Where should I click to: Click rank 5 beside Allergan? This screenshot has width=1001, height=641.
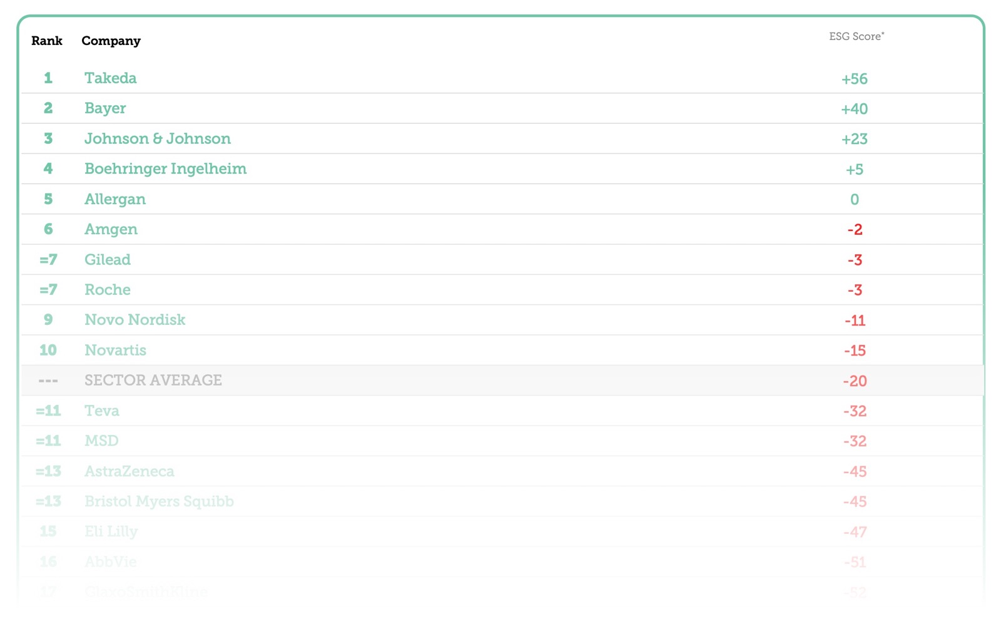coord(48,198)
